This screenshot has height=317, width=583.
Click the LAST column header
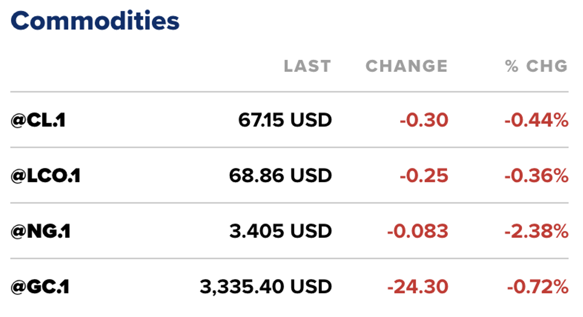click(x=307, y=66)
